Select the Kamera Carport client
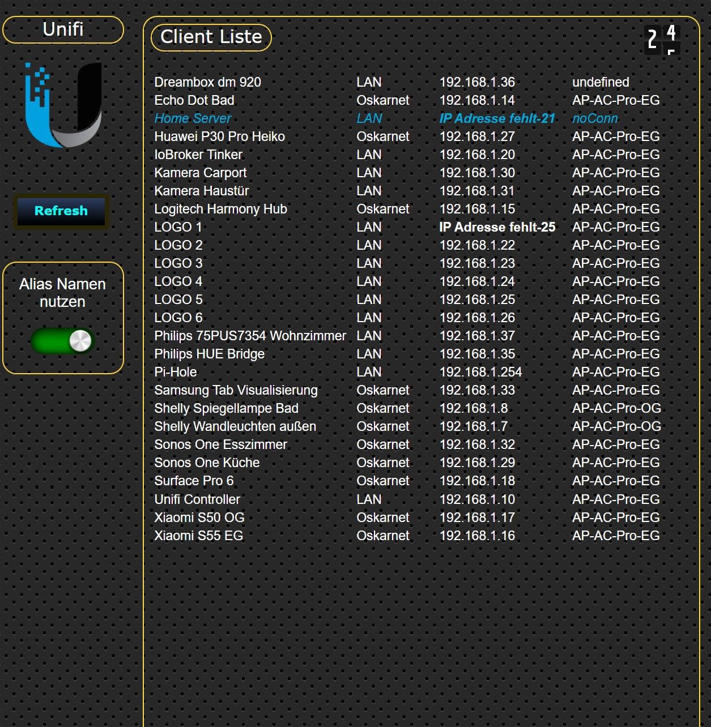711x727 pixels. [201, 173]
